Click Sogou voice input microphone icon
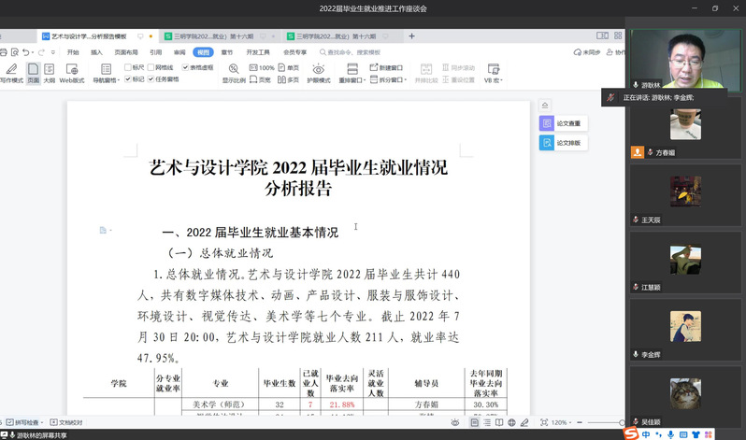 coord(671,434)
